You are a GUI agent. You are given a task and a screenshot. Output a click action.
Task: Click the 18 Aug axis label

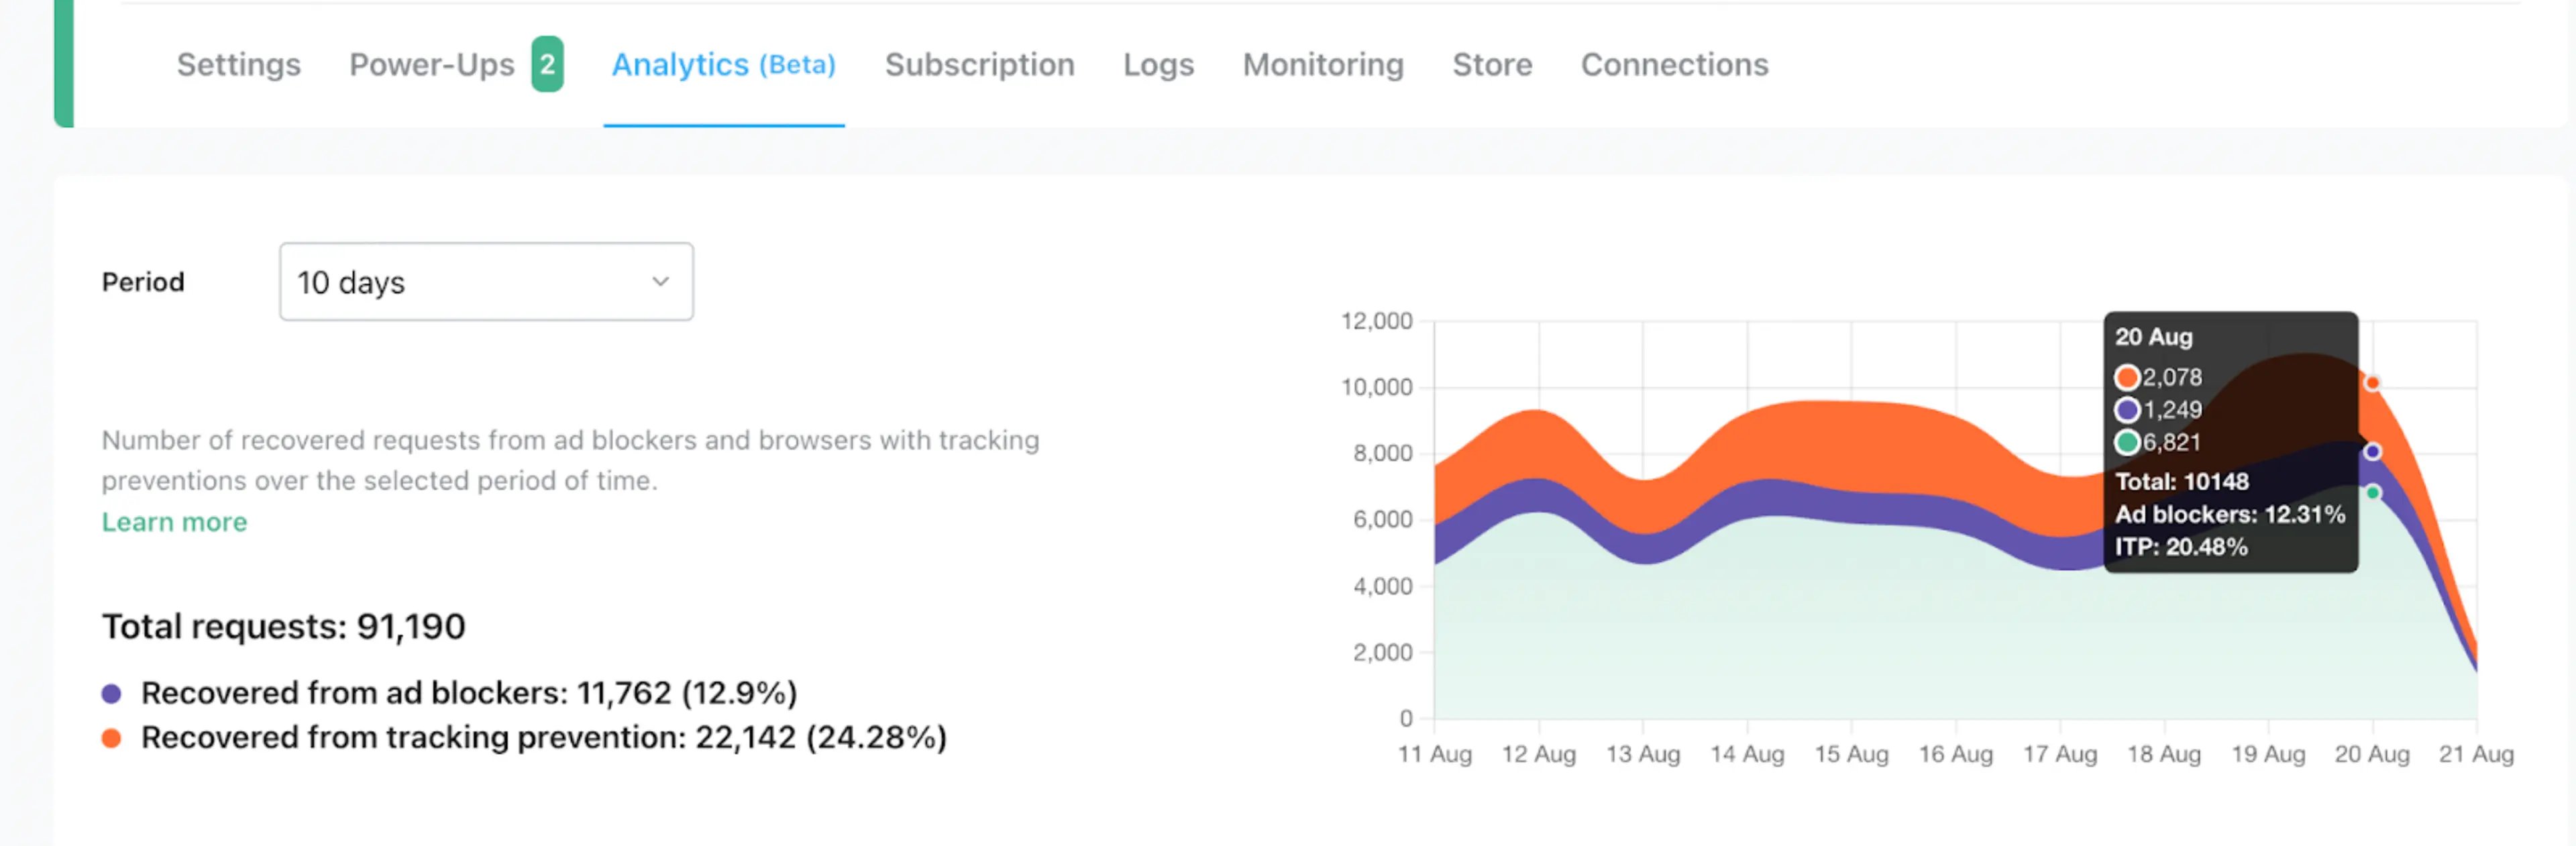(2164, 754)
